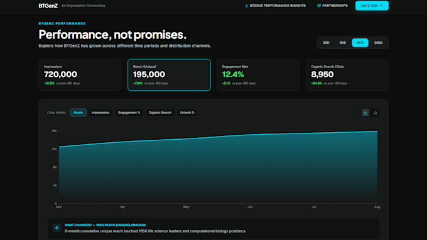Click the +21.5% impressions change value
The image size is (427, 240).
click(49, 83)
